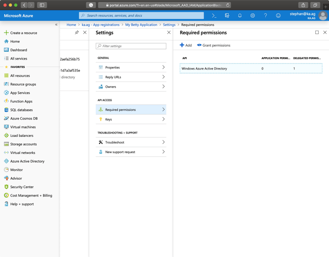
Task: Click the Storage accounts icon
Action: point(6,144)
